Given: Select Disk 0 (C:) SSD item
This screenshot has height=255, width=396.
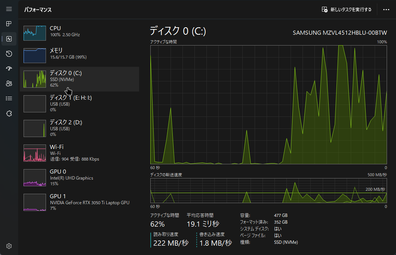Looking at the screenshot, I should click(x=79, y=79).
